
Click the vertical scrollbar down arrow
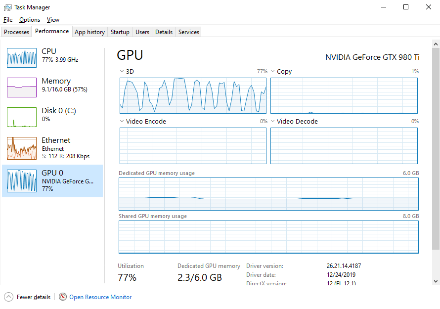(436, 281)
